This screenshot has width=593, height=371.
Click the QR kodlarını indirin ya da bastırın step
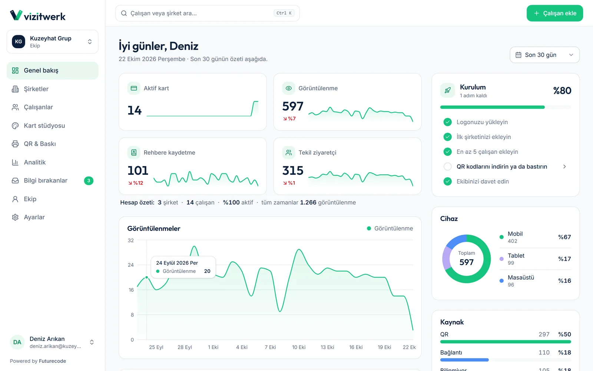[x=506, y=167]
